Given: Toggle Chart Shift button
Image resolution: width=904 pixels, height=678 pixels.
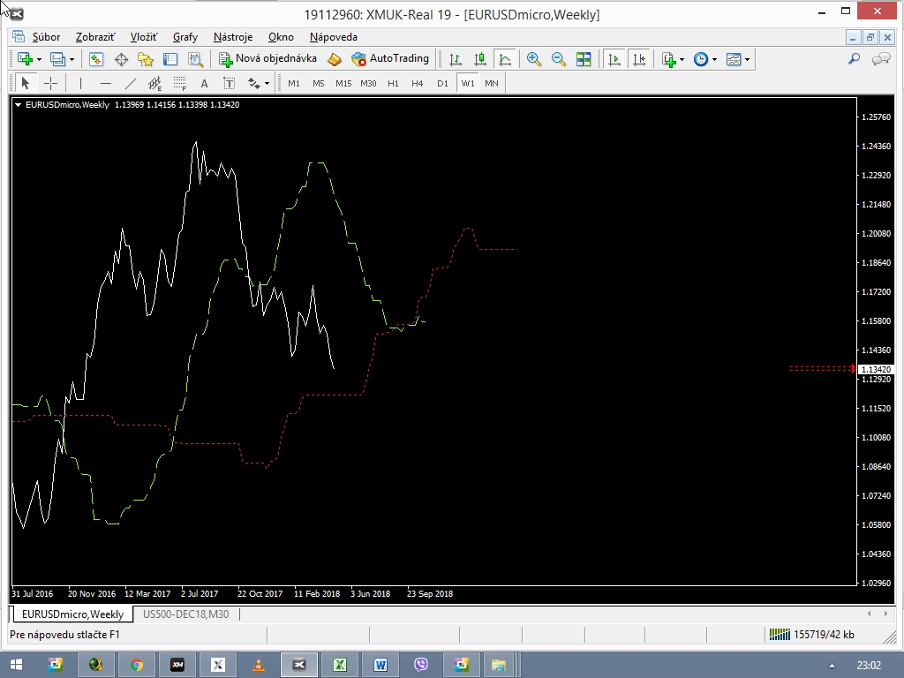Looking at the screenshot, I should pos(639,59).
